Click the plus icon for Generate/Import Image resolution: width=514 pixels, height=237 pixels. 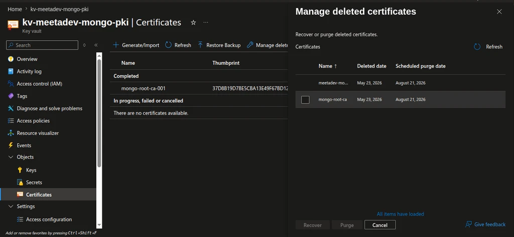coord(116,45)
